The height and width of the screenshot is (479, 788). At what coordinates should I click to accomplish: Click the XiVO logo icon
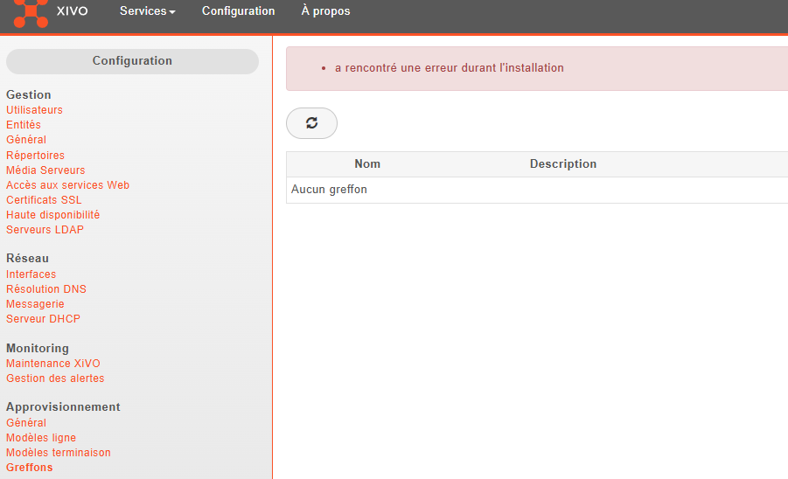[31, 12]
